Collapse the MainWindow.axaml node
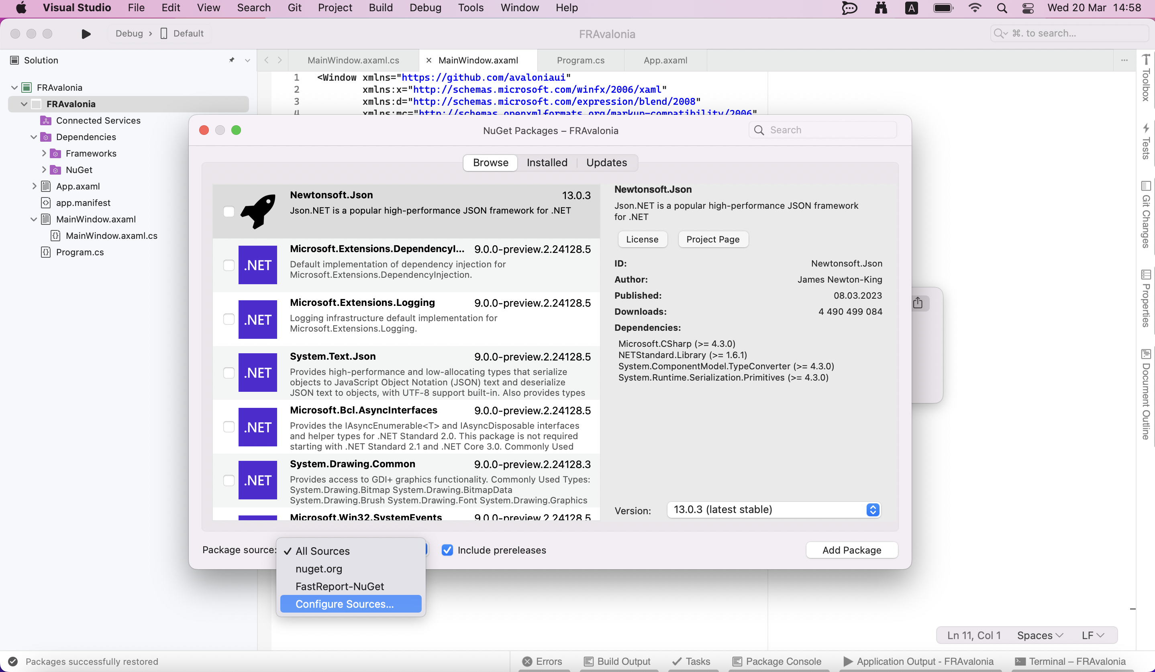Viewport: 1155px width, 672px height. (x=33, y=219)
